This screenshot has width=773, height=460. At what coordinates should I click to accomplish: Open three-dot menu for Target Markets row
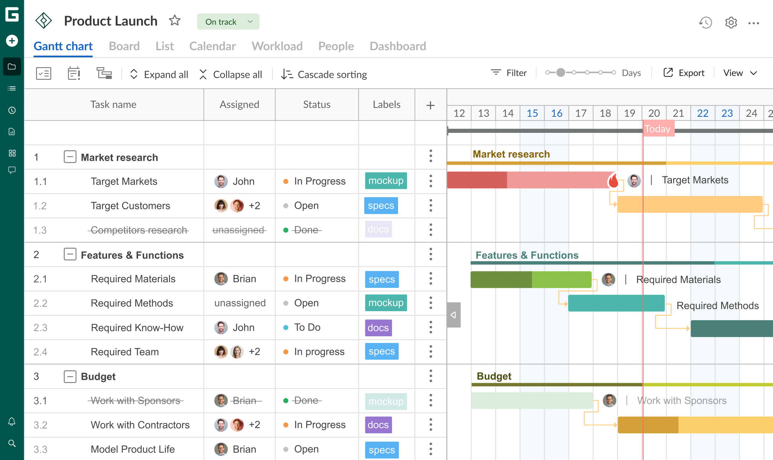(x=431, y=181)
